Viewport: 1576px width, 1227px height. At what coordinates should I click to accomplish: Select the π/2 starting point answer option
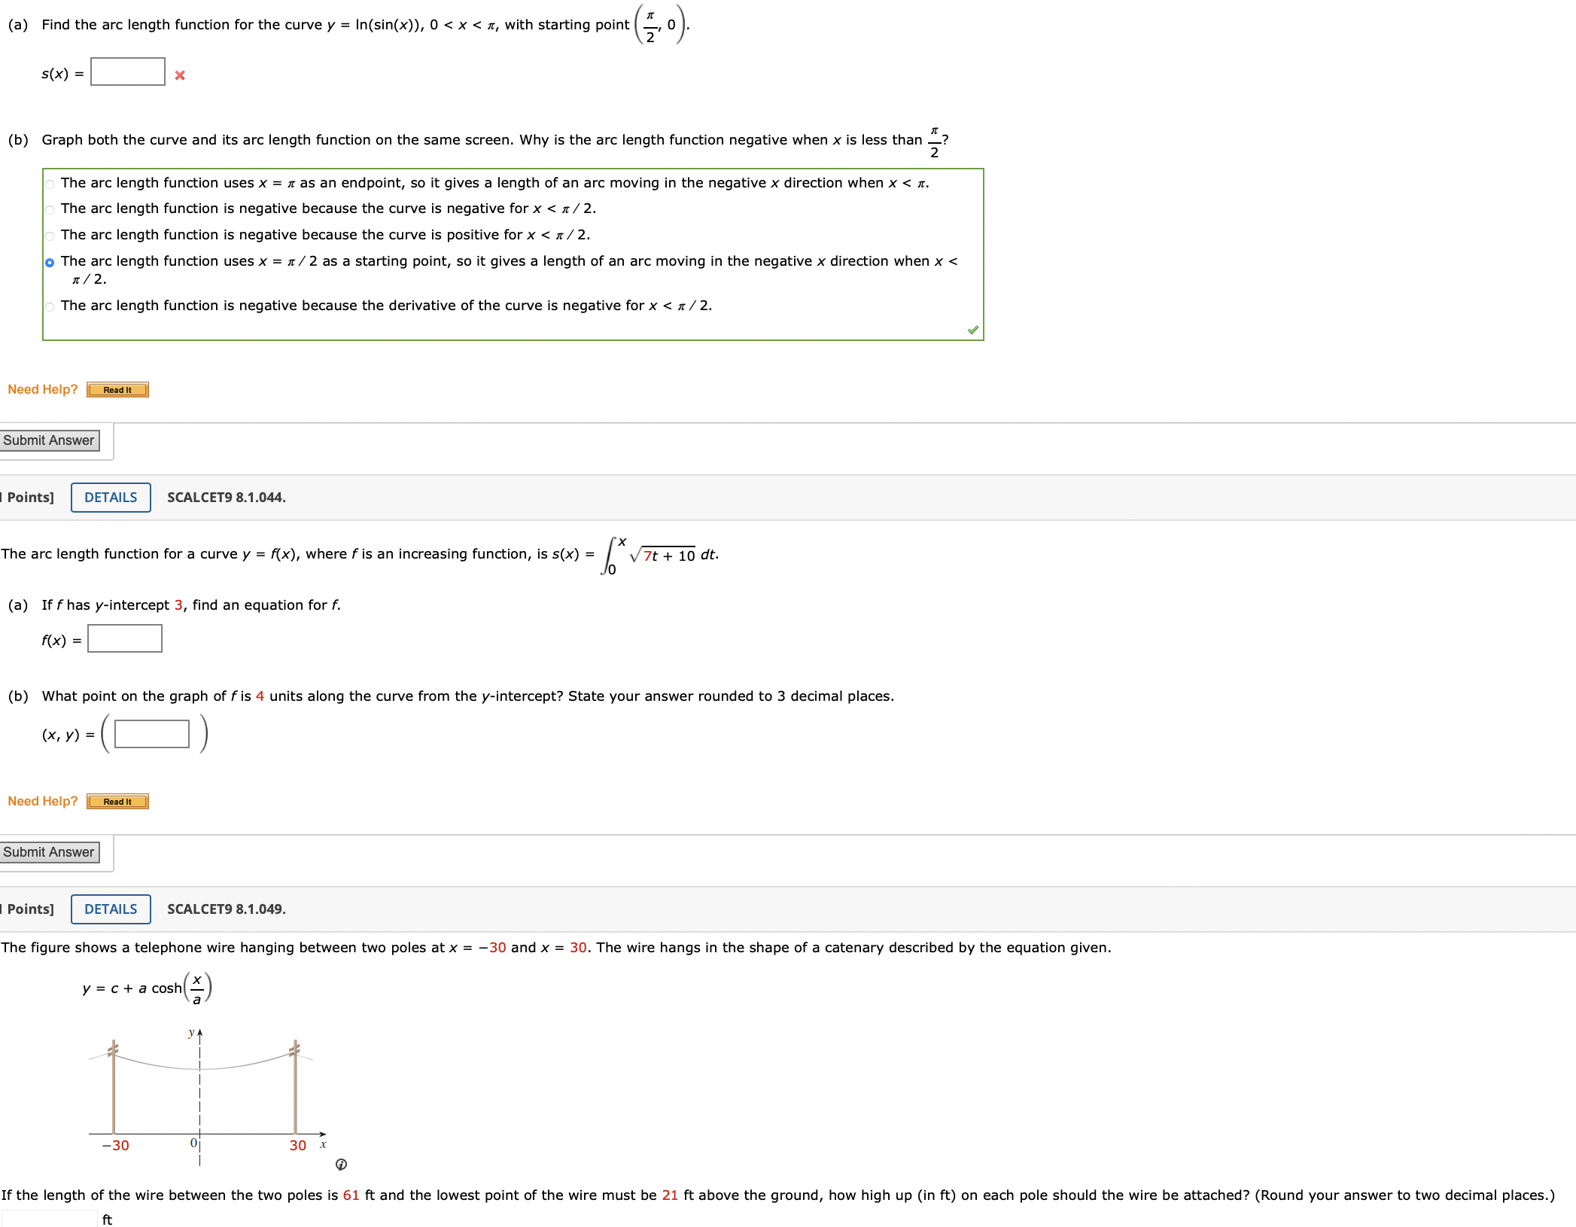(48, 261)
